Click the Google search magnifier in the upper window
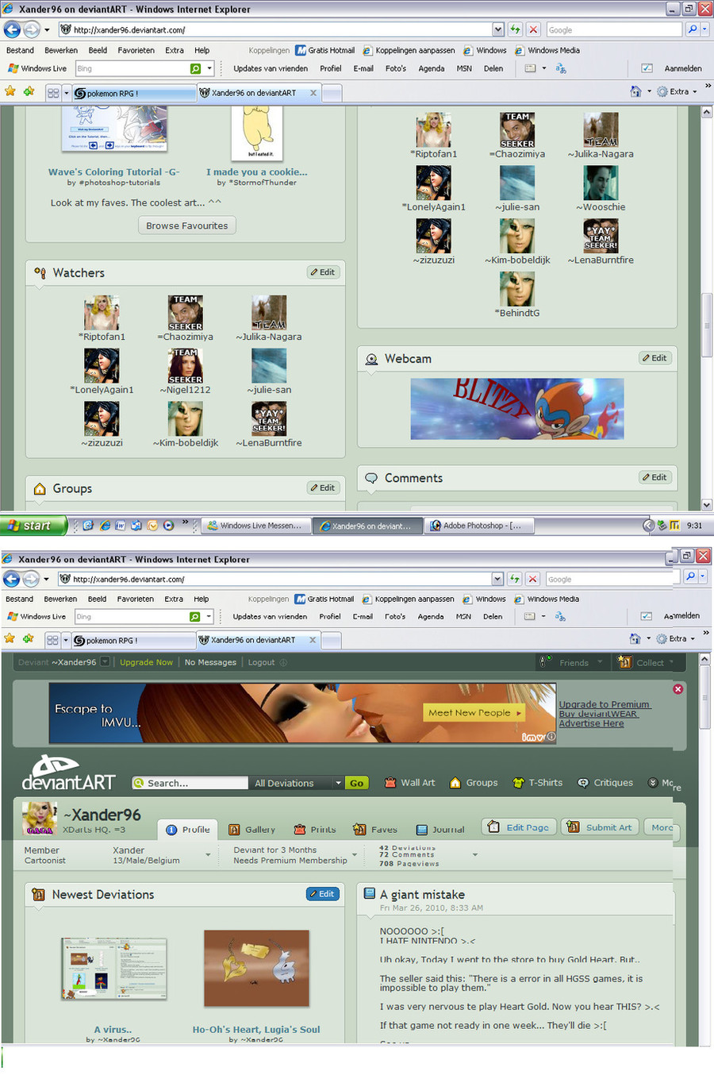 (x=692, y=29)
